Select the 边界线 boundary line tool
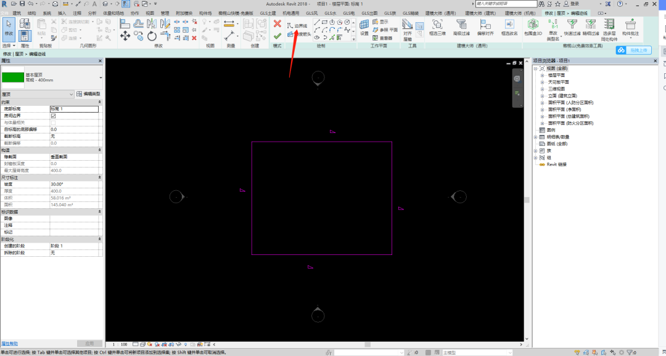 click(x=297, y=26)
